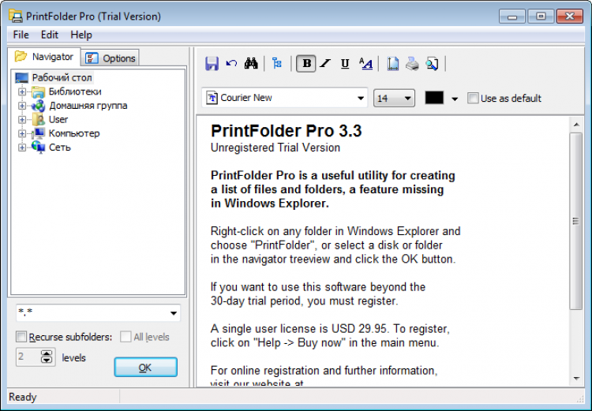592x411 pixels.
Task: Expand the Компьютер tree node
Action: [x=22, y=133]
